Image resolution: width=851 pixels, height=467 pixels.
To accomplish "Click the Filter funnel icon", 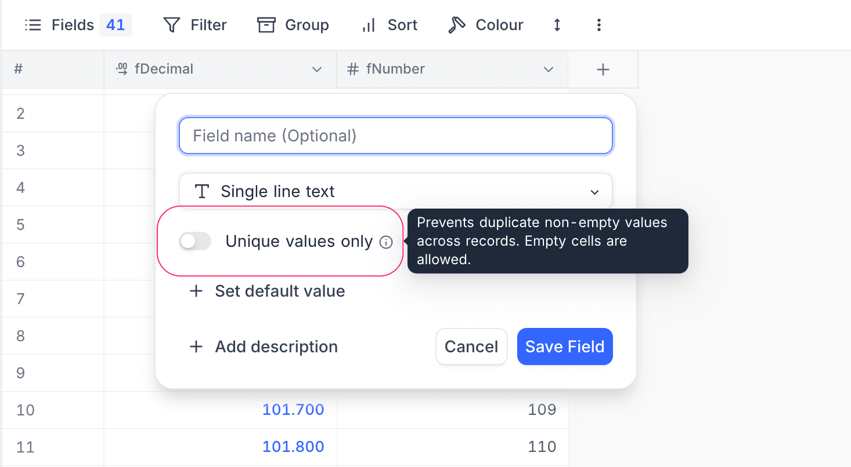I will click(171, 25).
